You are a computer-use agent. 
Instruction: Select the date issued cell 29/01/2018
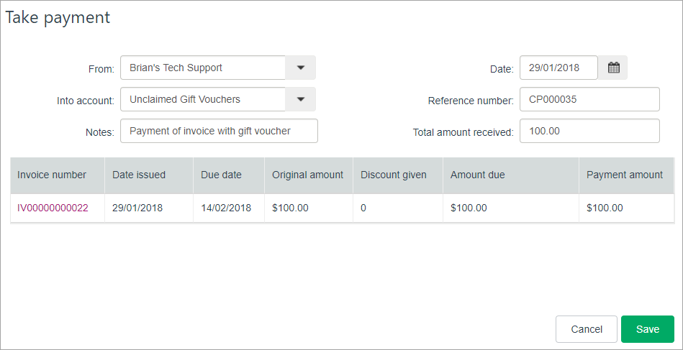pos(149,208)
